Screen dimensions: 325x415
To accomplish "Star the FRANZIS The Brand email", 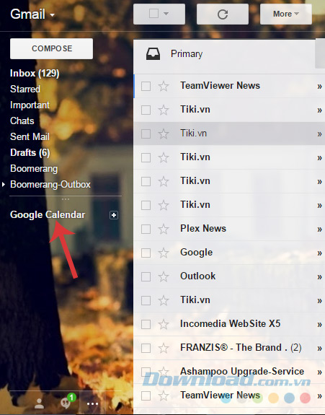I will tap(164, 348).
